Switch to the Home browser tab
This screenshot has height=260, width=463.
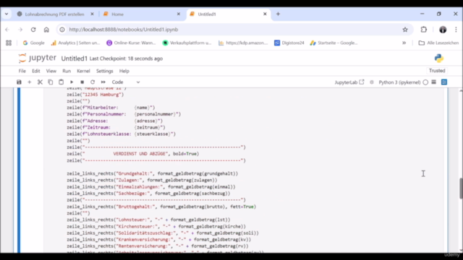click(141, 14)
